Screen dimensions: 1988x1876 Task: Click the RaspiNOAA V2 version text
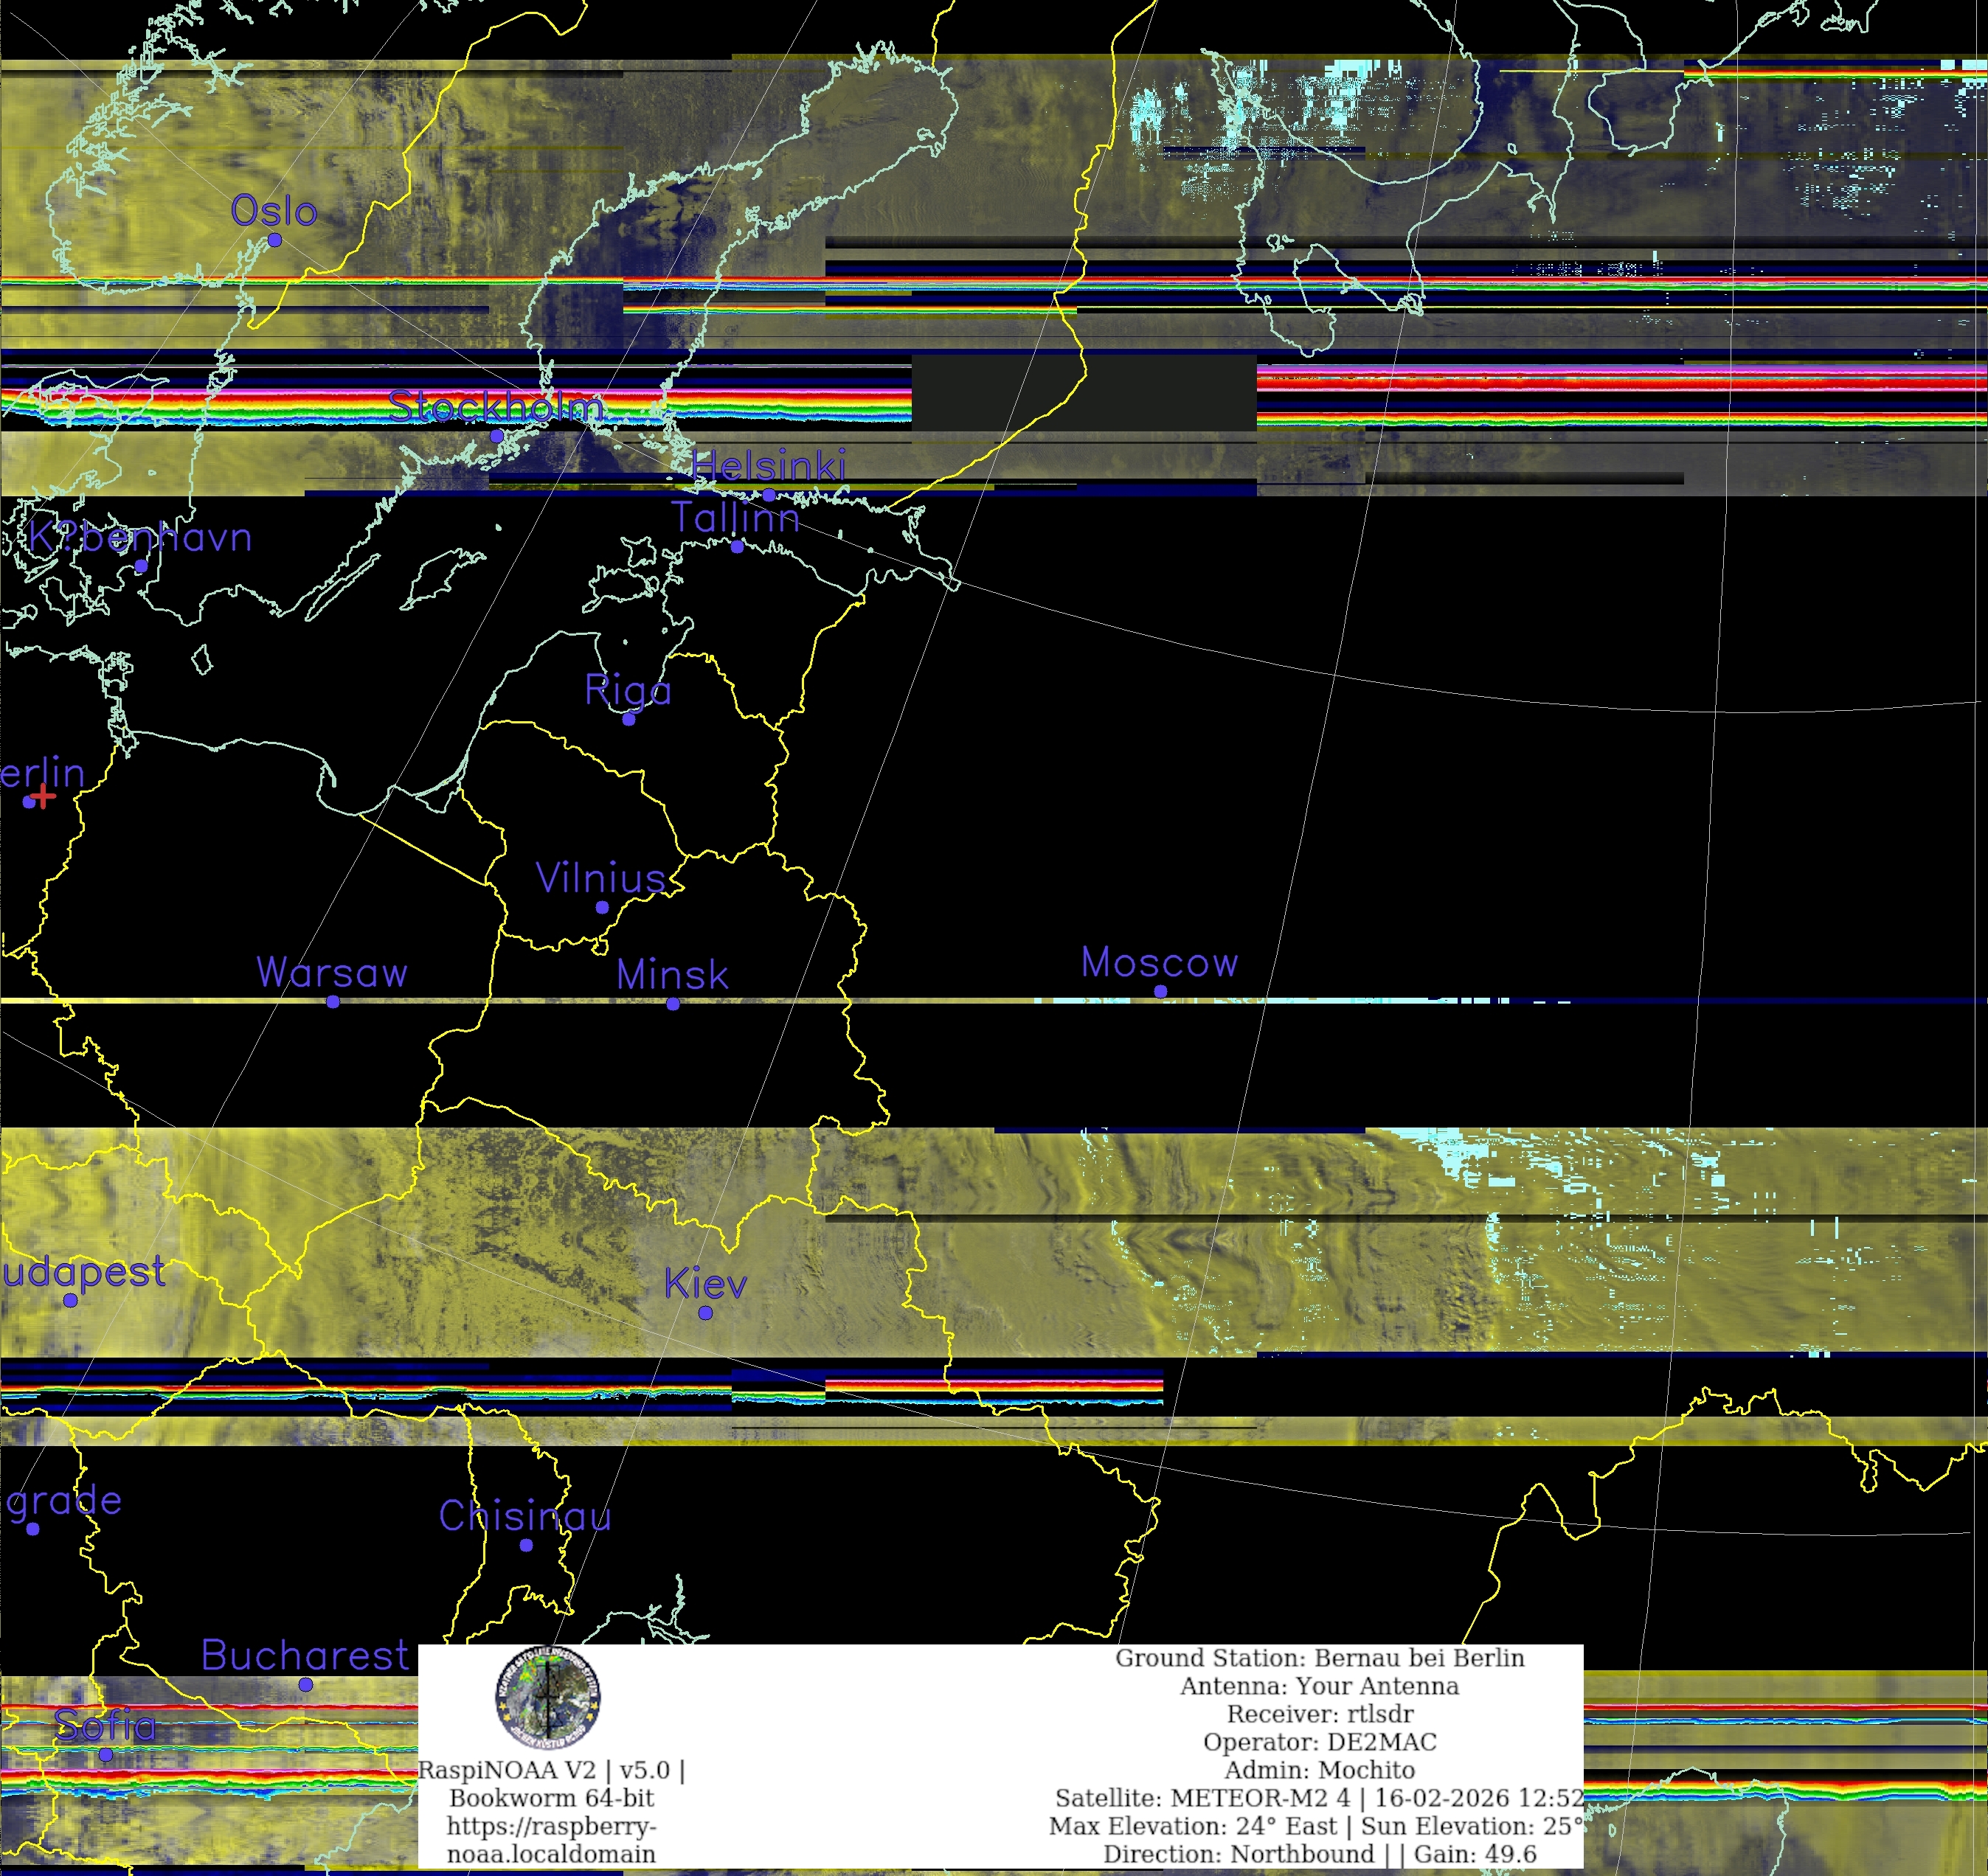551,1770
